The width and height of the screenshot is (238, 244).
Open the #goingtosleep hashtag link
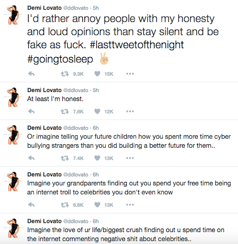[x=60, y=59]
